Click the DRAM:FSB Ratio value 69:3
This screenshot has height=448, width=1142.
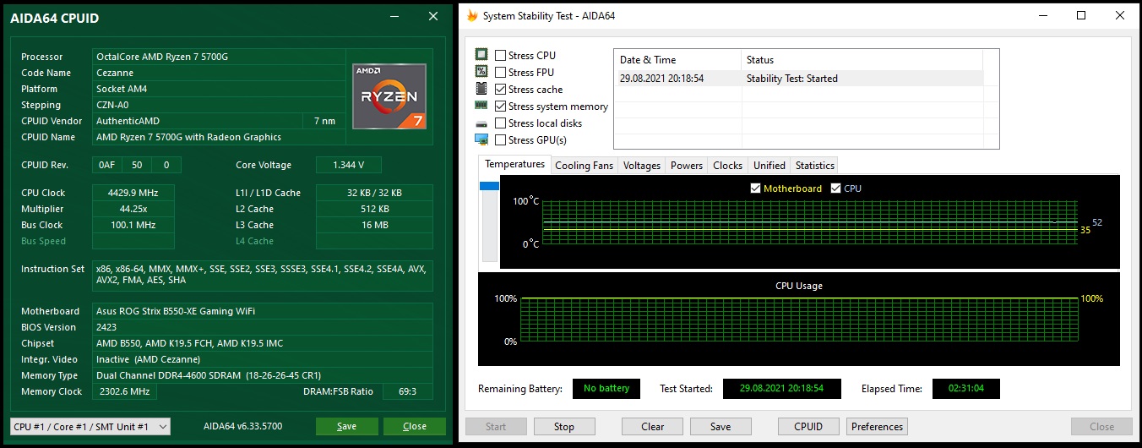click(x=407, y=391)
